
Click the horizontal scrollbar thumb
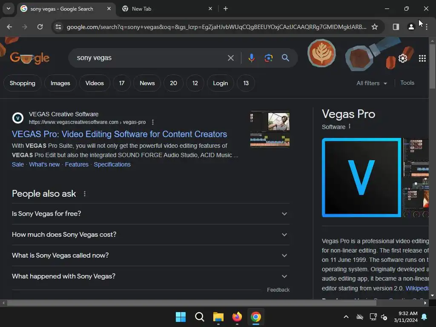click(192, 303)
